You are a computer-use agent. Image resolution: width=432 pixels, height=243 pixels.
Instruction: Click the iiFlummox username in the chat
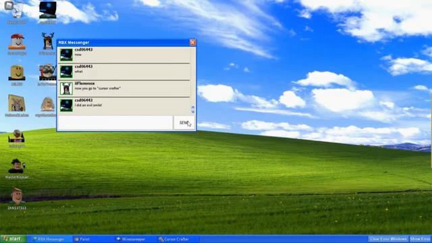click(x=84, y=83)
